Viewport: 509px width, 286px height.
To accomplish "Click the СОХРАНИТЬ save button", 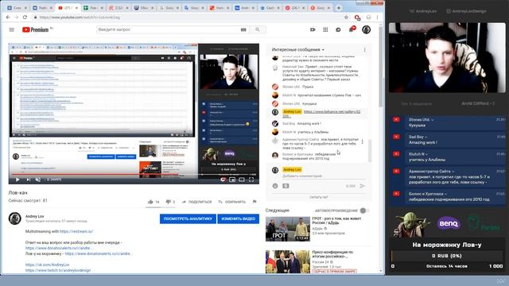I will (231, 202).
